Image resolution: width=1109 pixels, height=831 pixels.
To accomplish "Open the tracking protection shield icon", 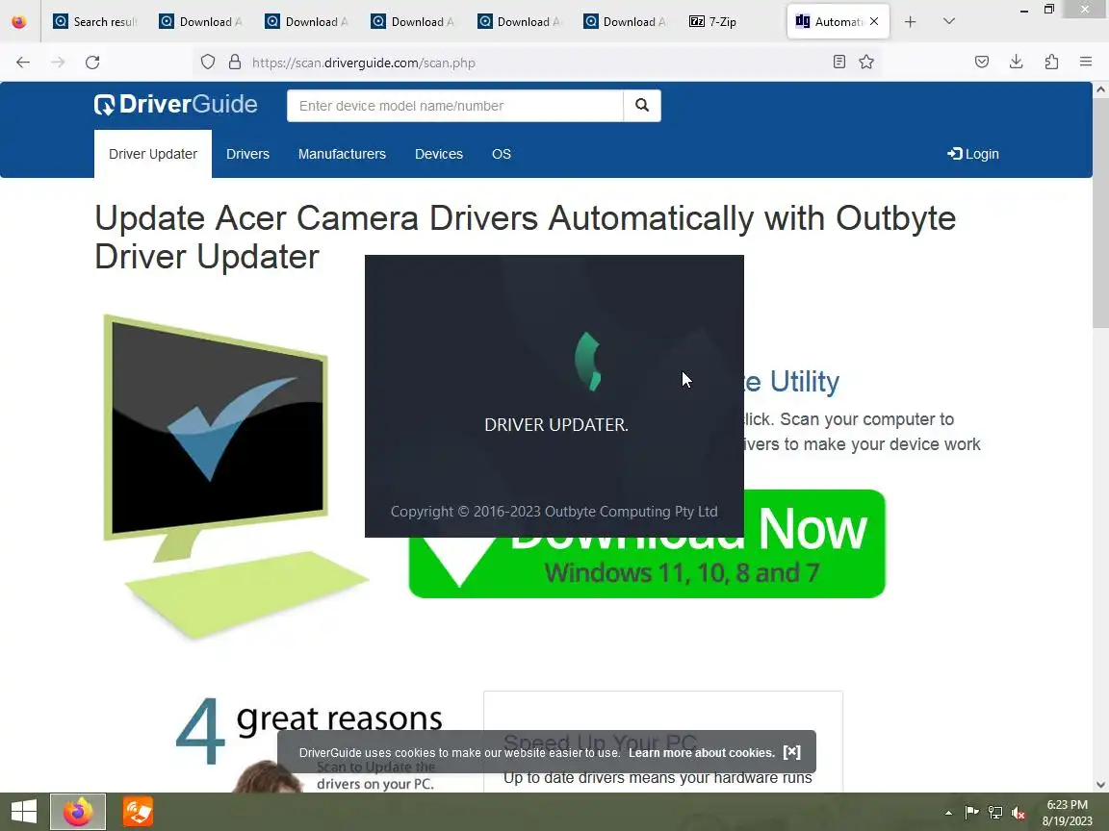I will click(207, 63).
